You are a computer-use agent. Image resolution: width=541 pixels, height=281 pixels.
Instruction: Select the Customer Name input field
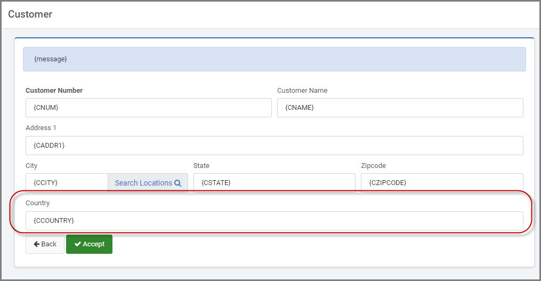(400, 108)
